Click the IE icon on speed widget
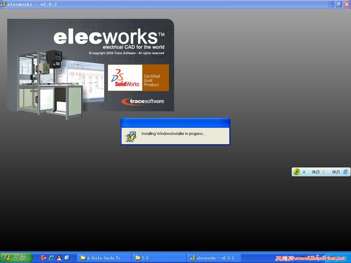 [x=346, y=172]
